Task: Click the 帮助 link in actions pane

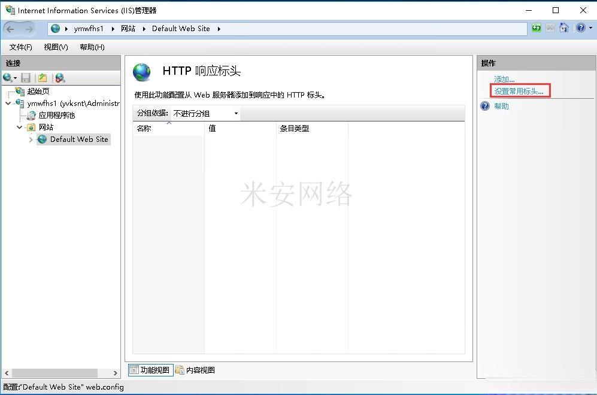Action: point(501,106)
